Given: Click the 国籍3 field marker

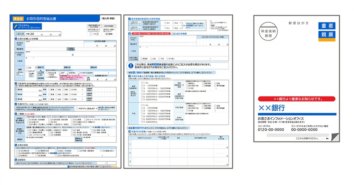Looking at the screenshot, I should [93, 67].
